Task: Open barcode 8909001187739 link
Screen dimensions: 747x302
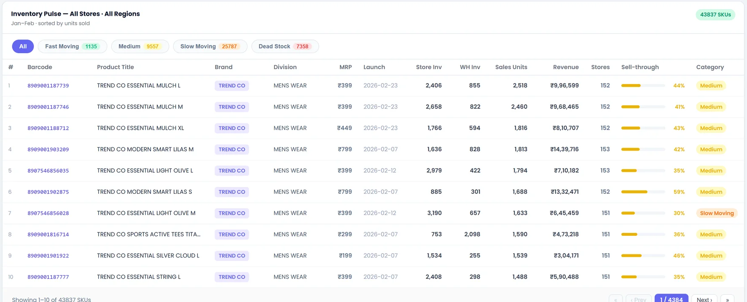Action: [48, 86]
